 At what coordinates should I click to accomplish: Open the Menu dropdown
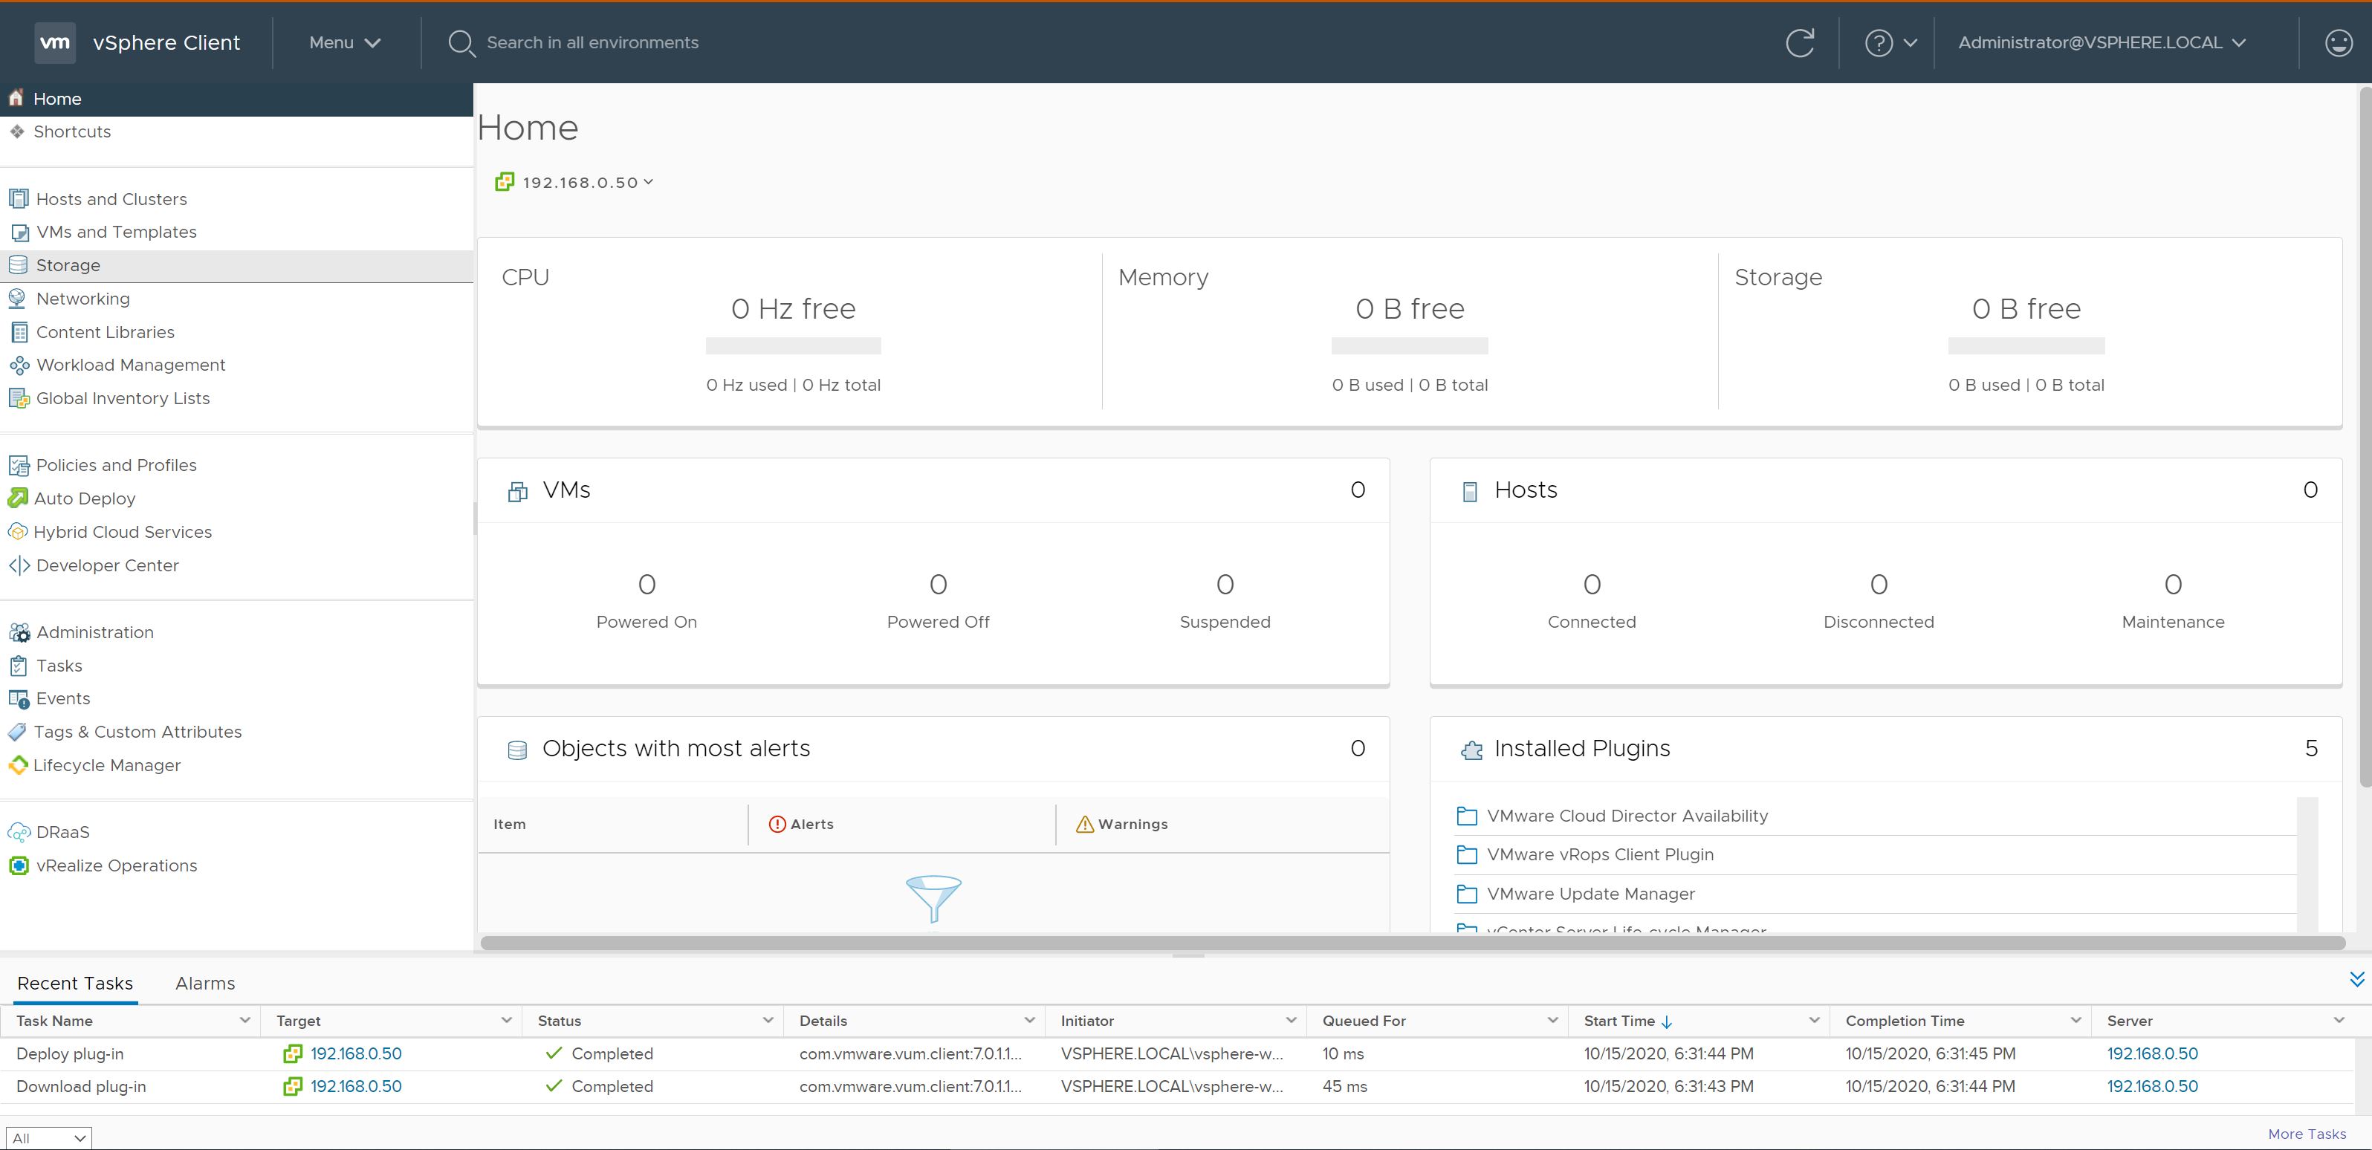(x=344, y=42)
